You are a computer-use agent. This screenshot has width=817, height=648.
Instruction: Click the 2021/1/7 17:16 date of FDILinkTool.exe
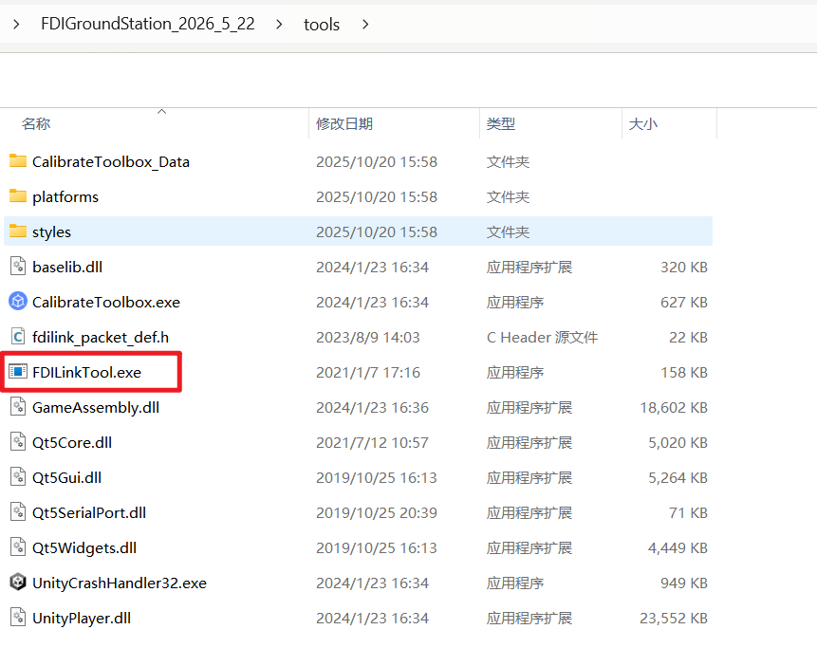[368, 373]
